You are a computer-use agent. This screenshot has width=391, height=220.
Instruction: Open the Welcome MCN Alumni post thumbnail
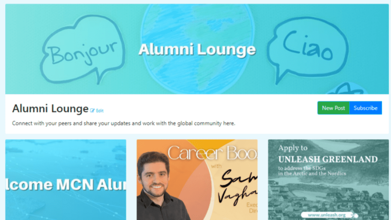tap(66, 180)
